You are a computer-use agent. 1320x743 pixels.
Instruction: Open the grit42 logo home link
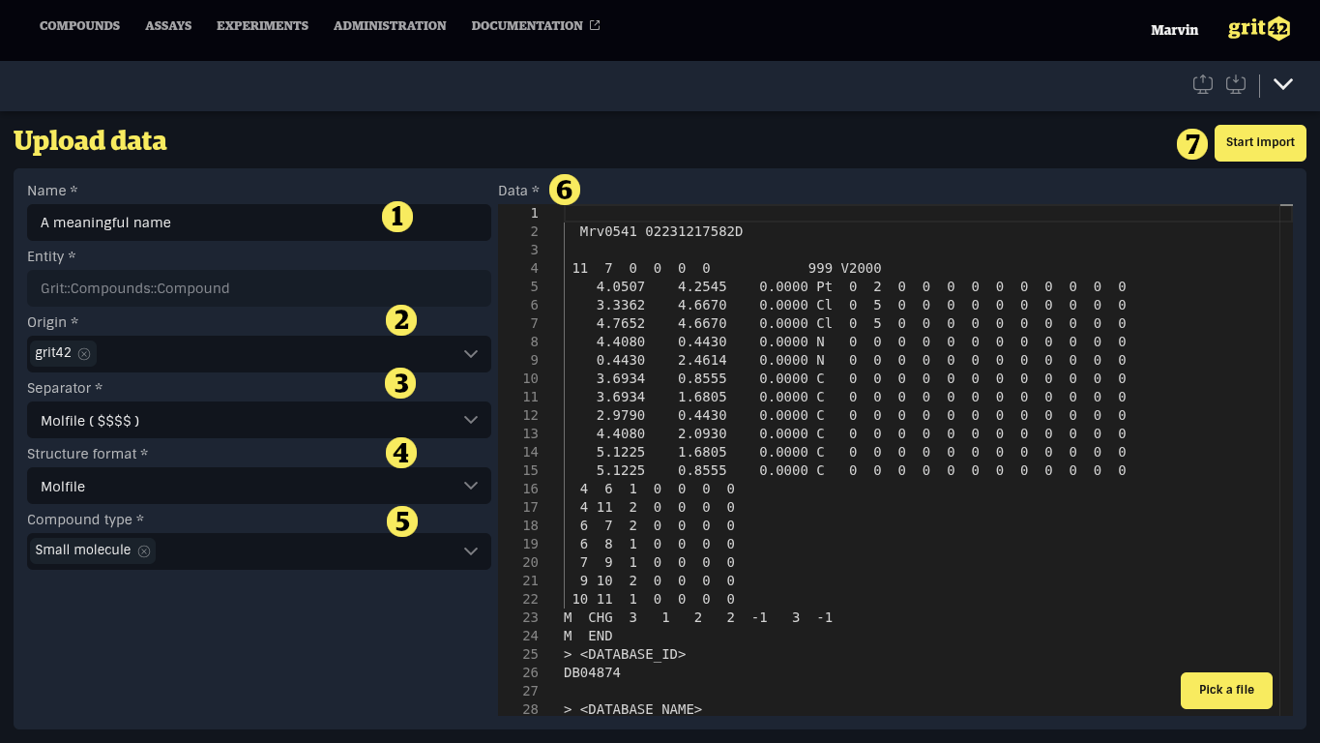tap(1259, 28)
